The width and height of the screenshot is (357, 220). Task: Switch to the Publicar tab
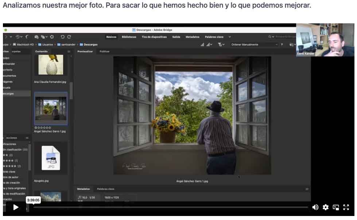tap(105, 51)
